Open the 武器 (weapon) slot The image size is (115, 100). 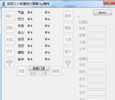[x=22, y=71]
